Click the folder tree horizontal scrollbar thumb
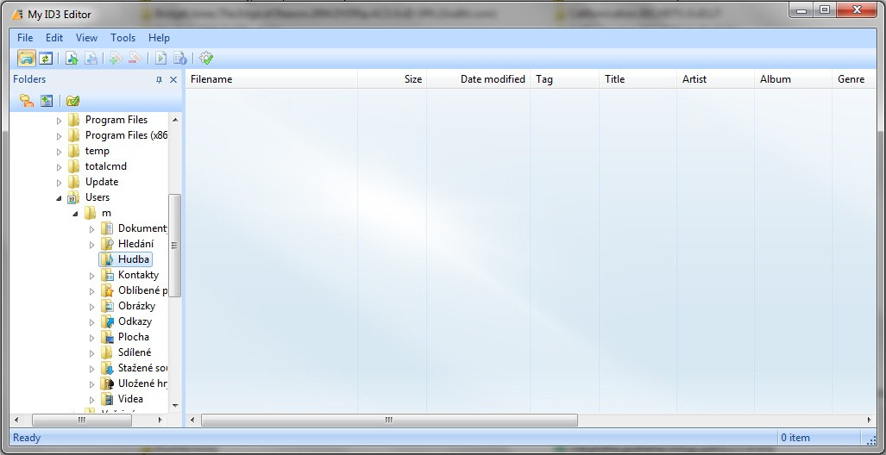The width and height of the screenshot is (886, 455). (x=82, y=420)
